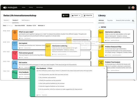This screenshot has width=137, height=103.
Task: Click the Attach file button
Action: click(88, 15)
